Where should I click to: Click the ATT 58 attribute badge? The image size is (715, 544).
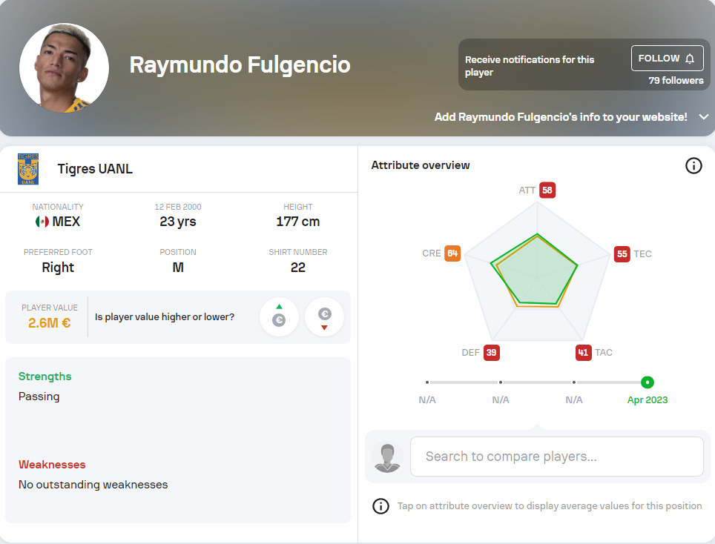(547, 190)
